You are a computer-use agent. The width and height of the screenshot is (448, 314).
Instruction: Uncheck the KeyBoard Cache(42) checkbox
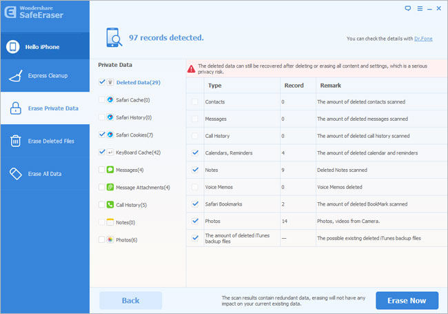click(102, 152)
